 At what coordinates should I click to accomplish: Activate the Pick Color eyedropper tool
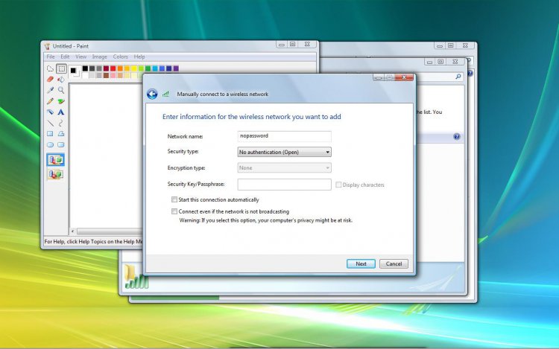50,90
